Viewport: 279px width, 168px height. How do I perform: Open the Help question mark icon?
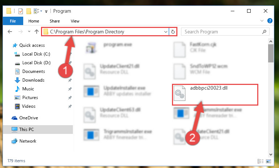pos(270,21)
